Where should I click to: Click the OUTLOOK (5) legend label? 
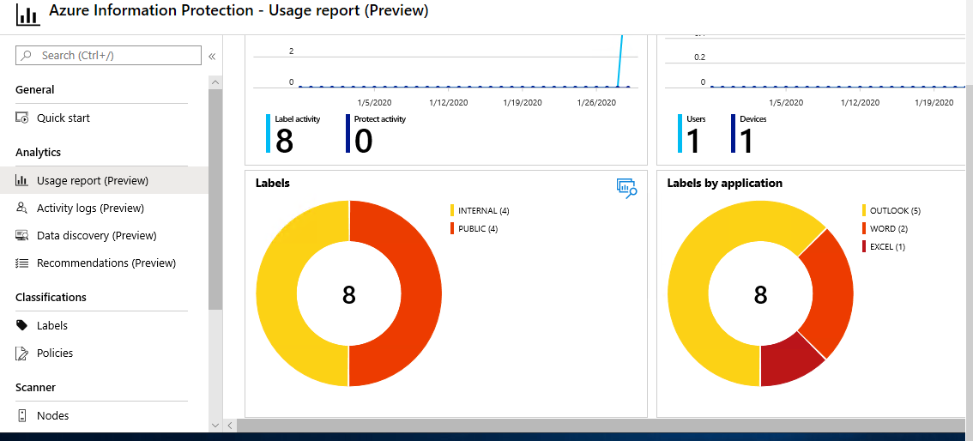point(895,211)
